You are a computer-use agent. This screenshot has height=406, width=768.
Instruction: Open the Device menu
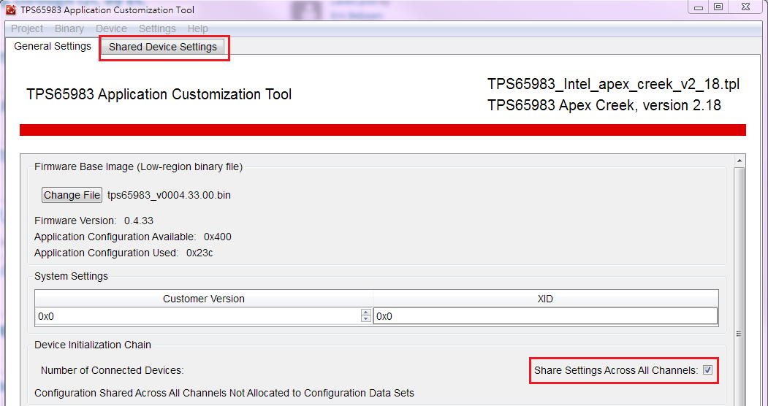pos(111,29)
